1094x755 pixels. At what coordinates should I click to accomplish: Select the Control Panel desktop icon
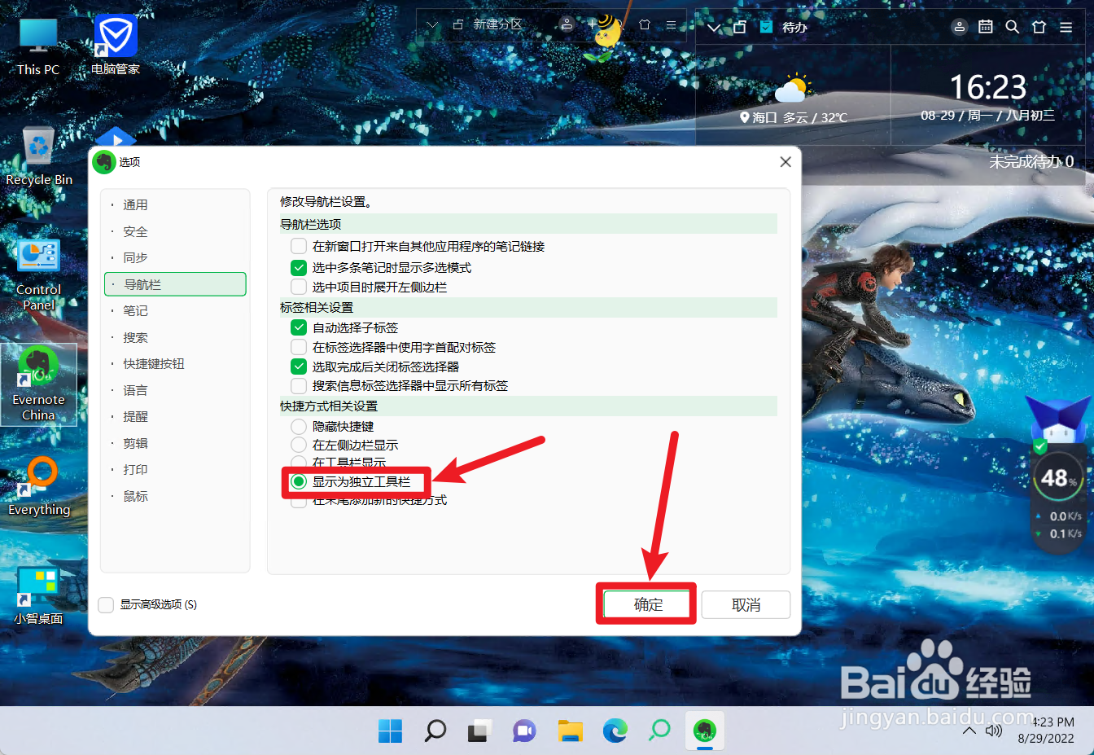38,275
